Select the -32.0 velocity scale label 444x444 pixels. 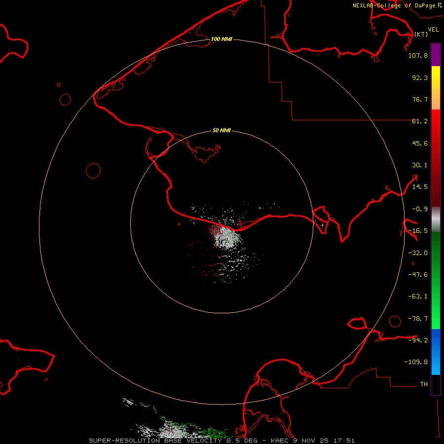[x=418, y=253]
